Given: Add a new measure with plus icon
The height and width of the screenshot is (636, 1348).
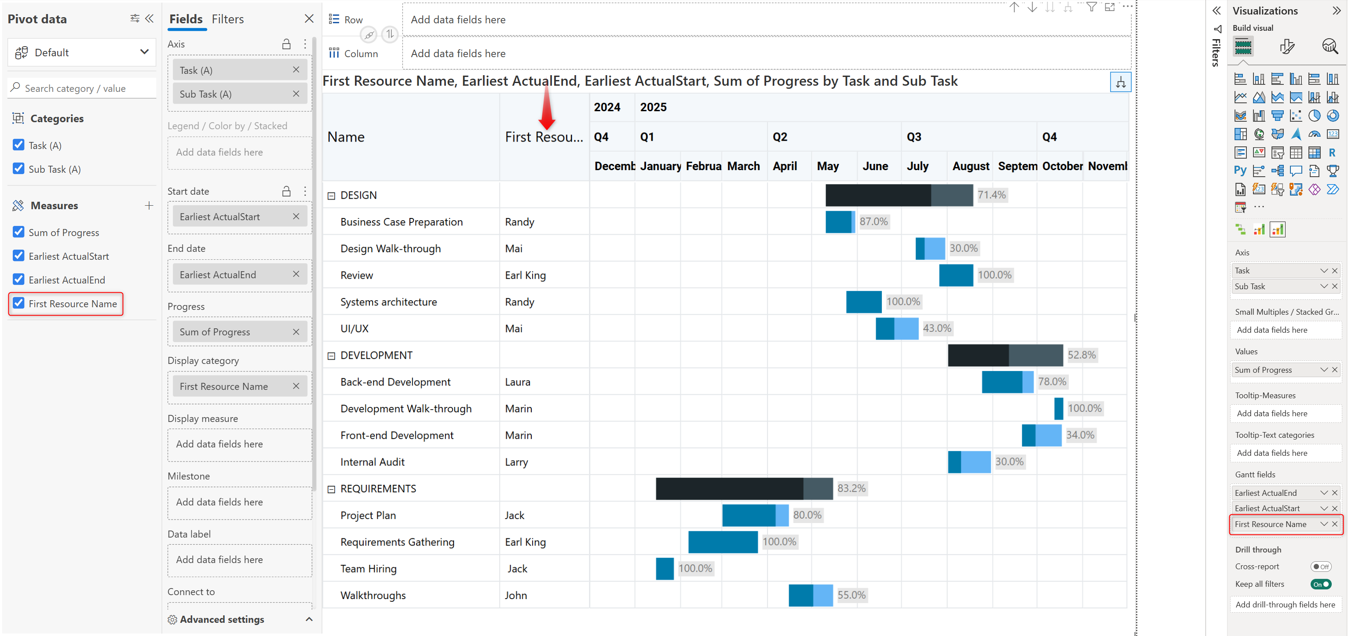Looking at the screenshot, I should [149, 206].
